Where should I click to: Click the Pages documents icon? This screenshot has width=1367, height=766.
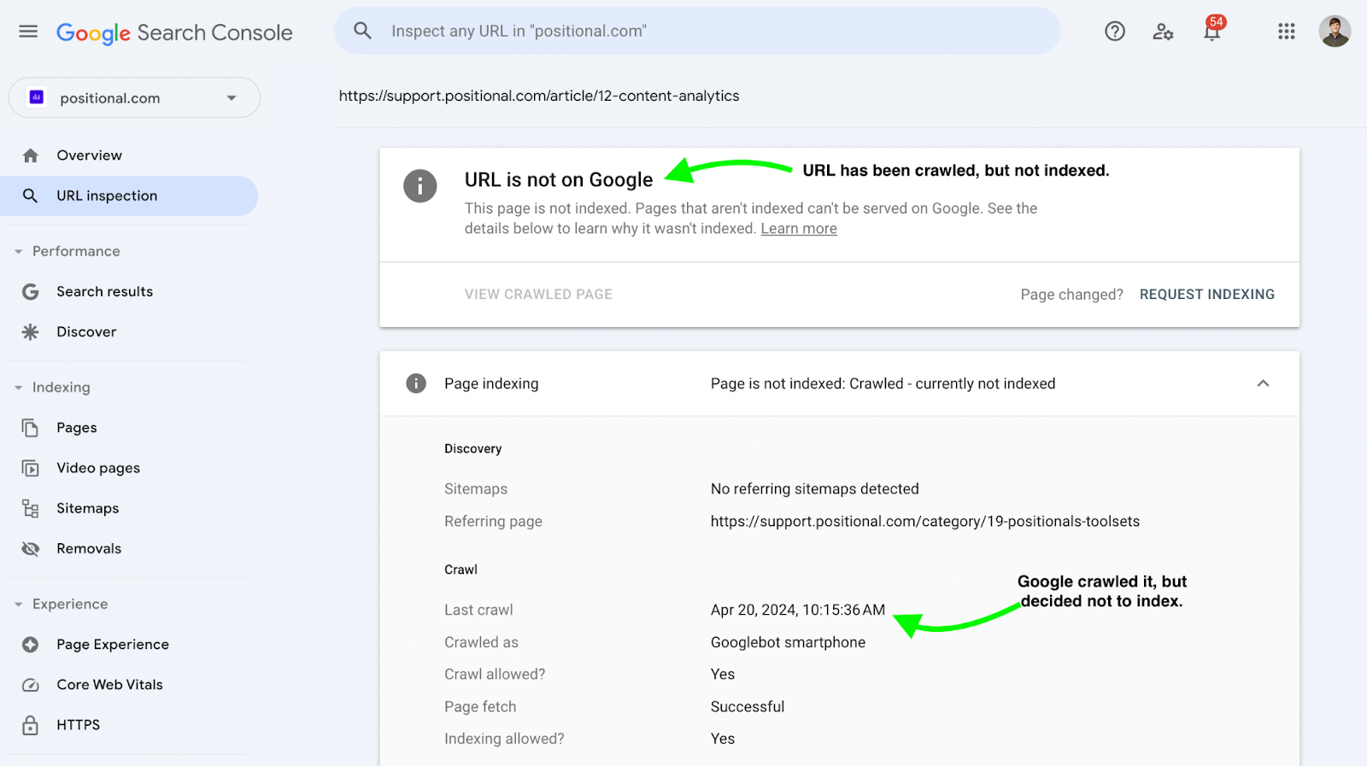[x=31, y=428]
